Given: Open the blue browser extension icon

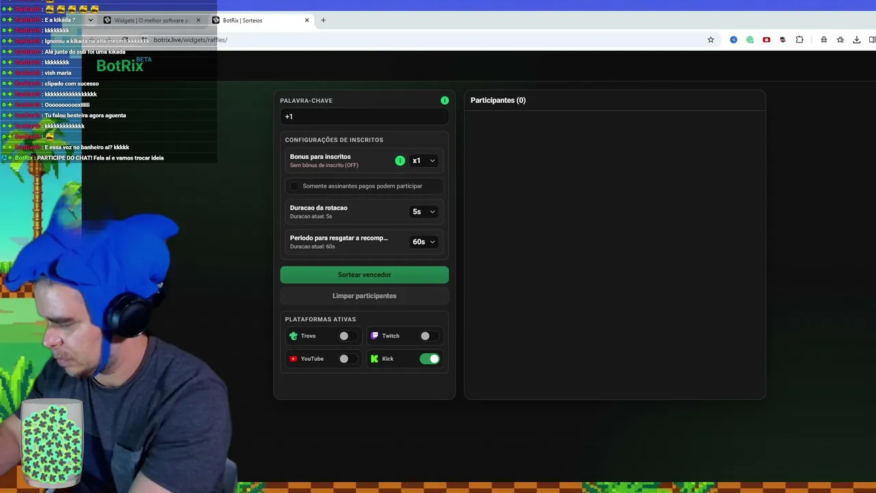Looking at the screenshot, I should (x=734, y=40).
